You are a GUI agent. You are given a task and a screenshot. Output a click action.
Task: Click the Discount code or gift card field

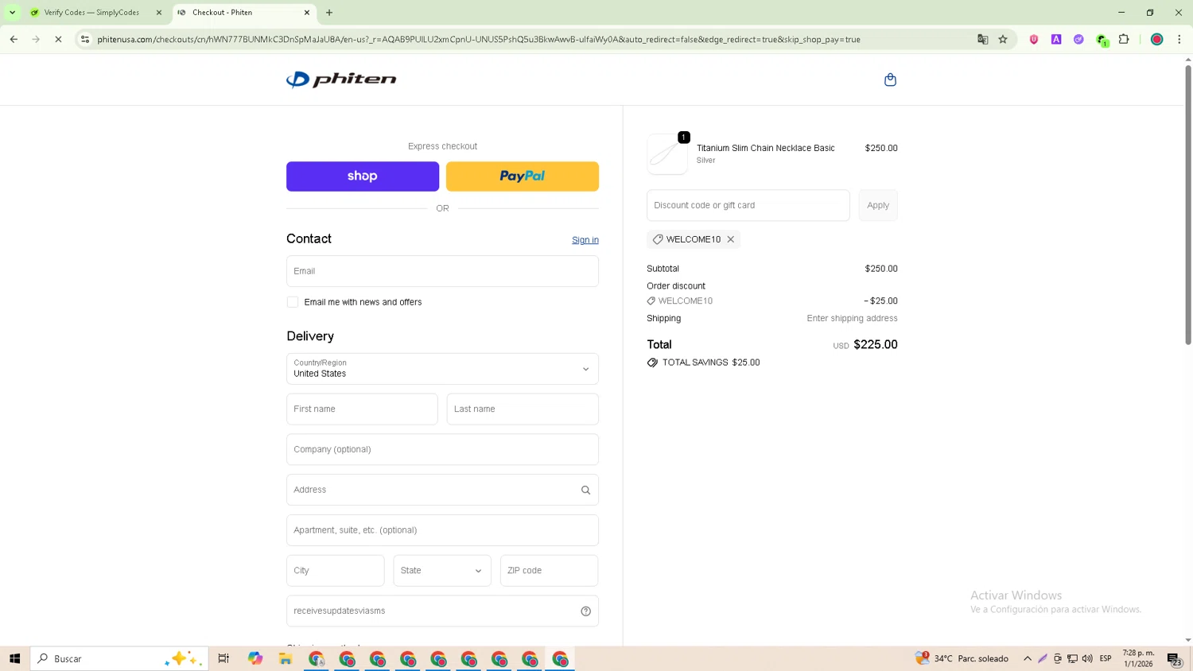pyautogui.click(x=748, y=205)
